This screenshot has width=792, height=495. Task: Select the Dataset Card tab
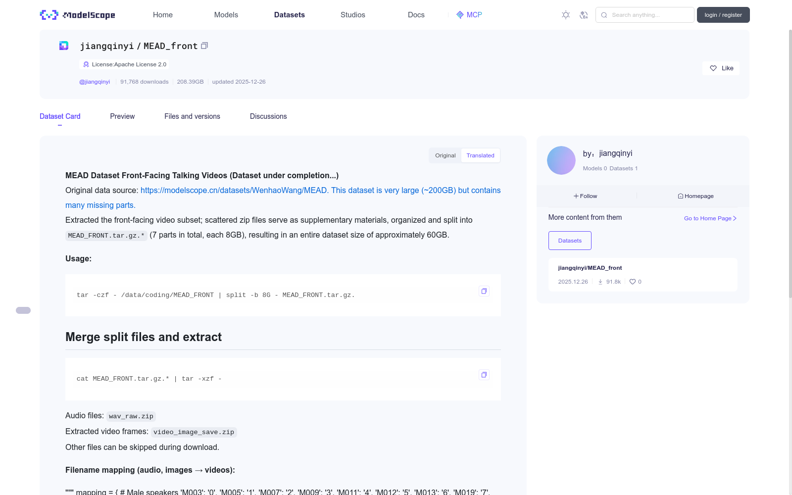pos(60,116)
